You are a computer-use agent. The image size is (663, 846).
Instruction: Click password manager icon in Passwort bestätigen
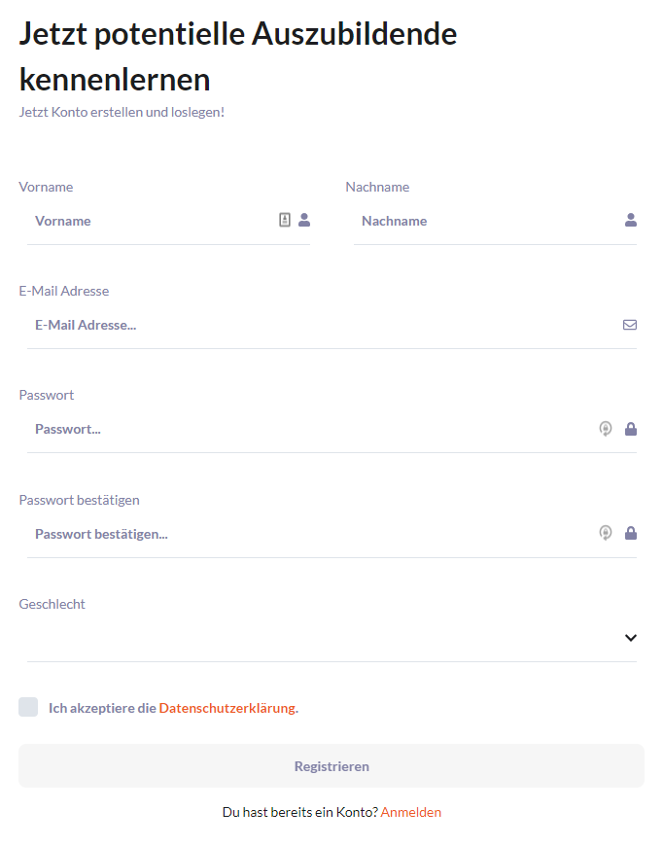coord(606,533)
